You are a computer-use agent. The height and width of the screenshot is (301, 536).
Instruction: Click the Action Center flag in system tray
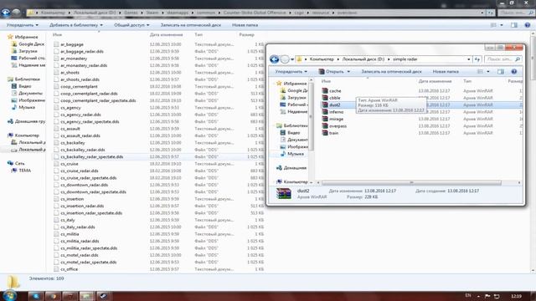tap(487, 296)
